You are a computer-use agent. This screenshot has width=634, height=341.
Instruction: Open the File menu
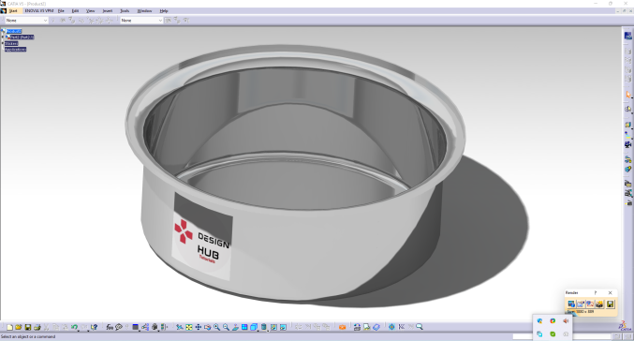[x=61, y=11]
